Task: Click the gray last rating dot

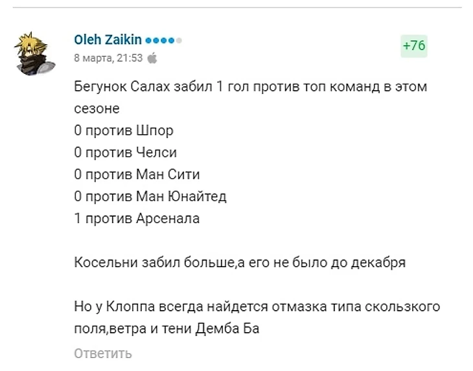Action: pos(179,40)
